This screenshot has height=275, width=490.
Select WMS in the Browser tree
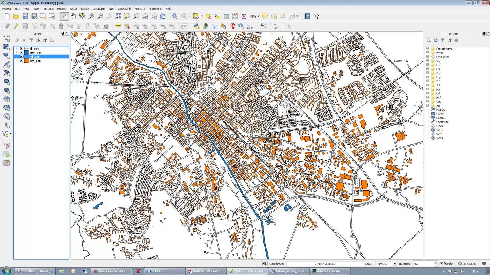tap(439, 138)
